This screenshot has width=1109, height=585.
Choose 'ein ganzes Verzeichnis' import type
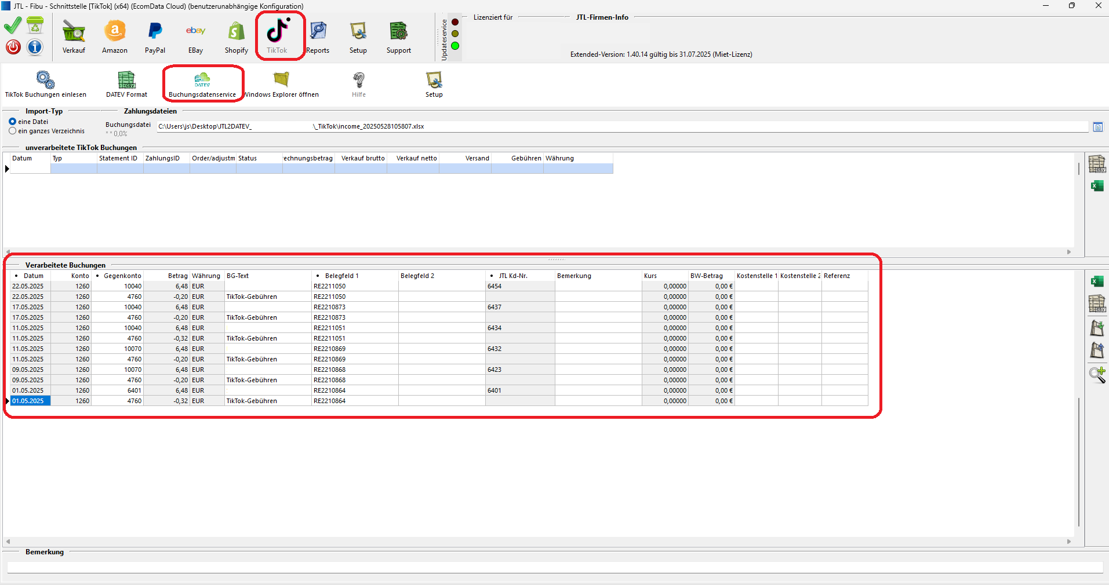click(12, 131)
